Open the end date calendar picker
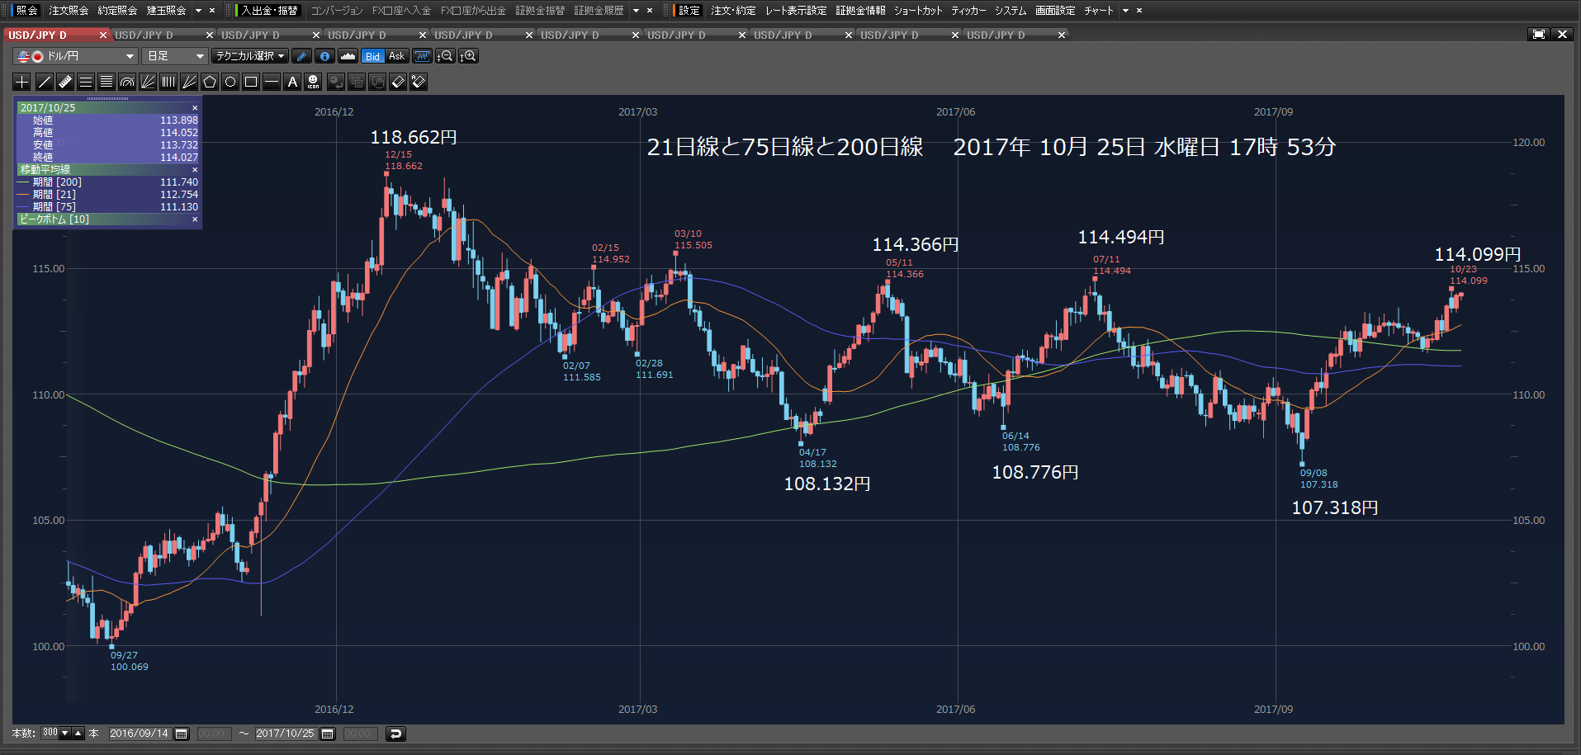The height and width of the screenshot is (755, 1581). pyautogui.click(x=328, y=734)
